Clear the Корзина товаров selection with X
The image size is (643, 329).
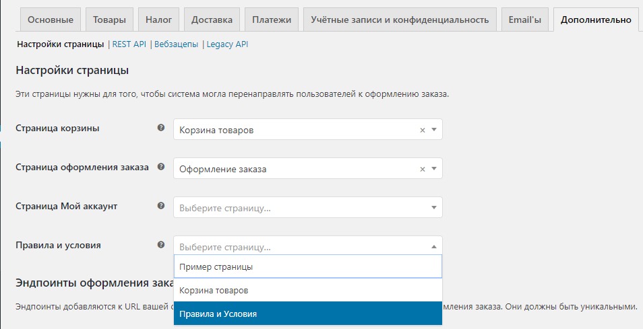423,130
